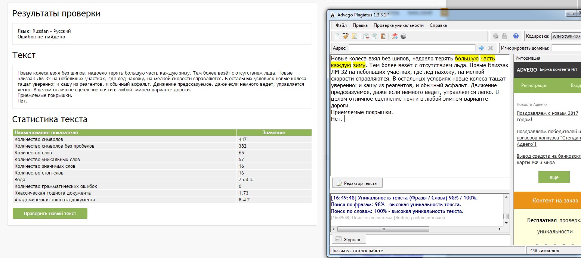
Task: Open Поздравляем с новым 2017 годом link
Action: pos(547,116)
